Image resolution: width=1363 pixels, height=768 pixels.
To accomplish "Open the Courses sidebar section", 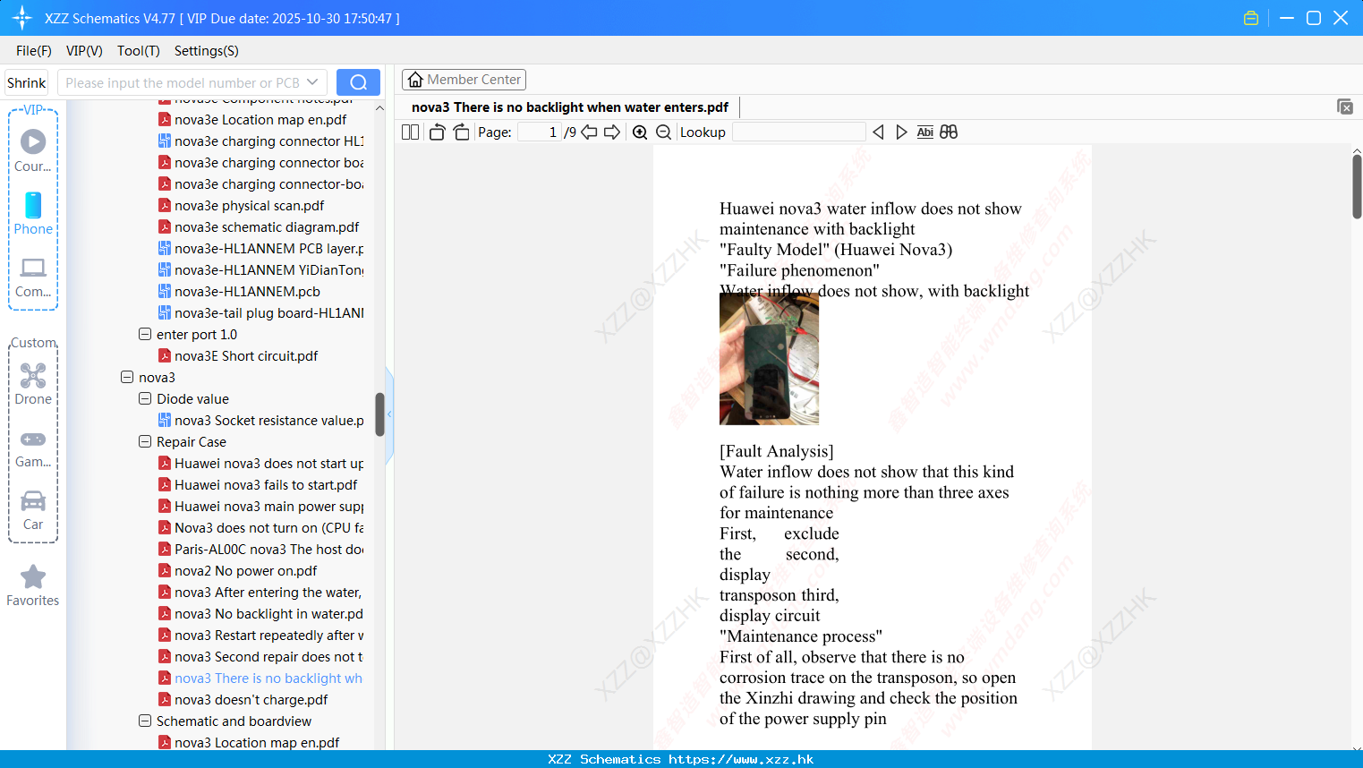I will [x=33, y=150].
